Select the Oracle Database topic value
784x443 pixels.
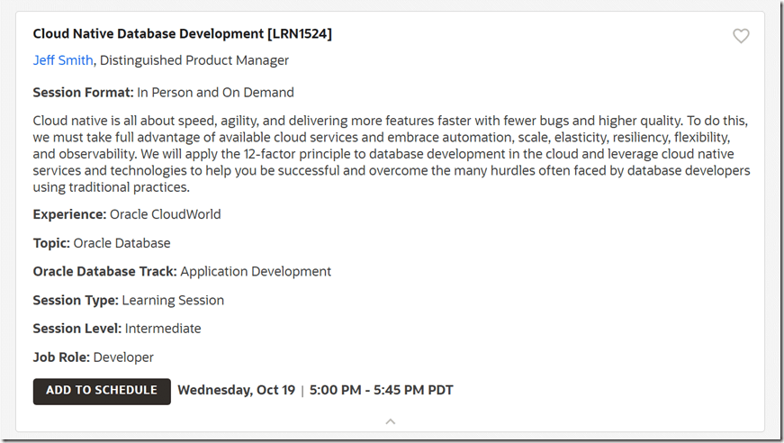coord(122,243)
